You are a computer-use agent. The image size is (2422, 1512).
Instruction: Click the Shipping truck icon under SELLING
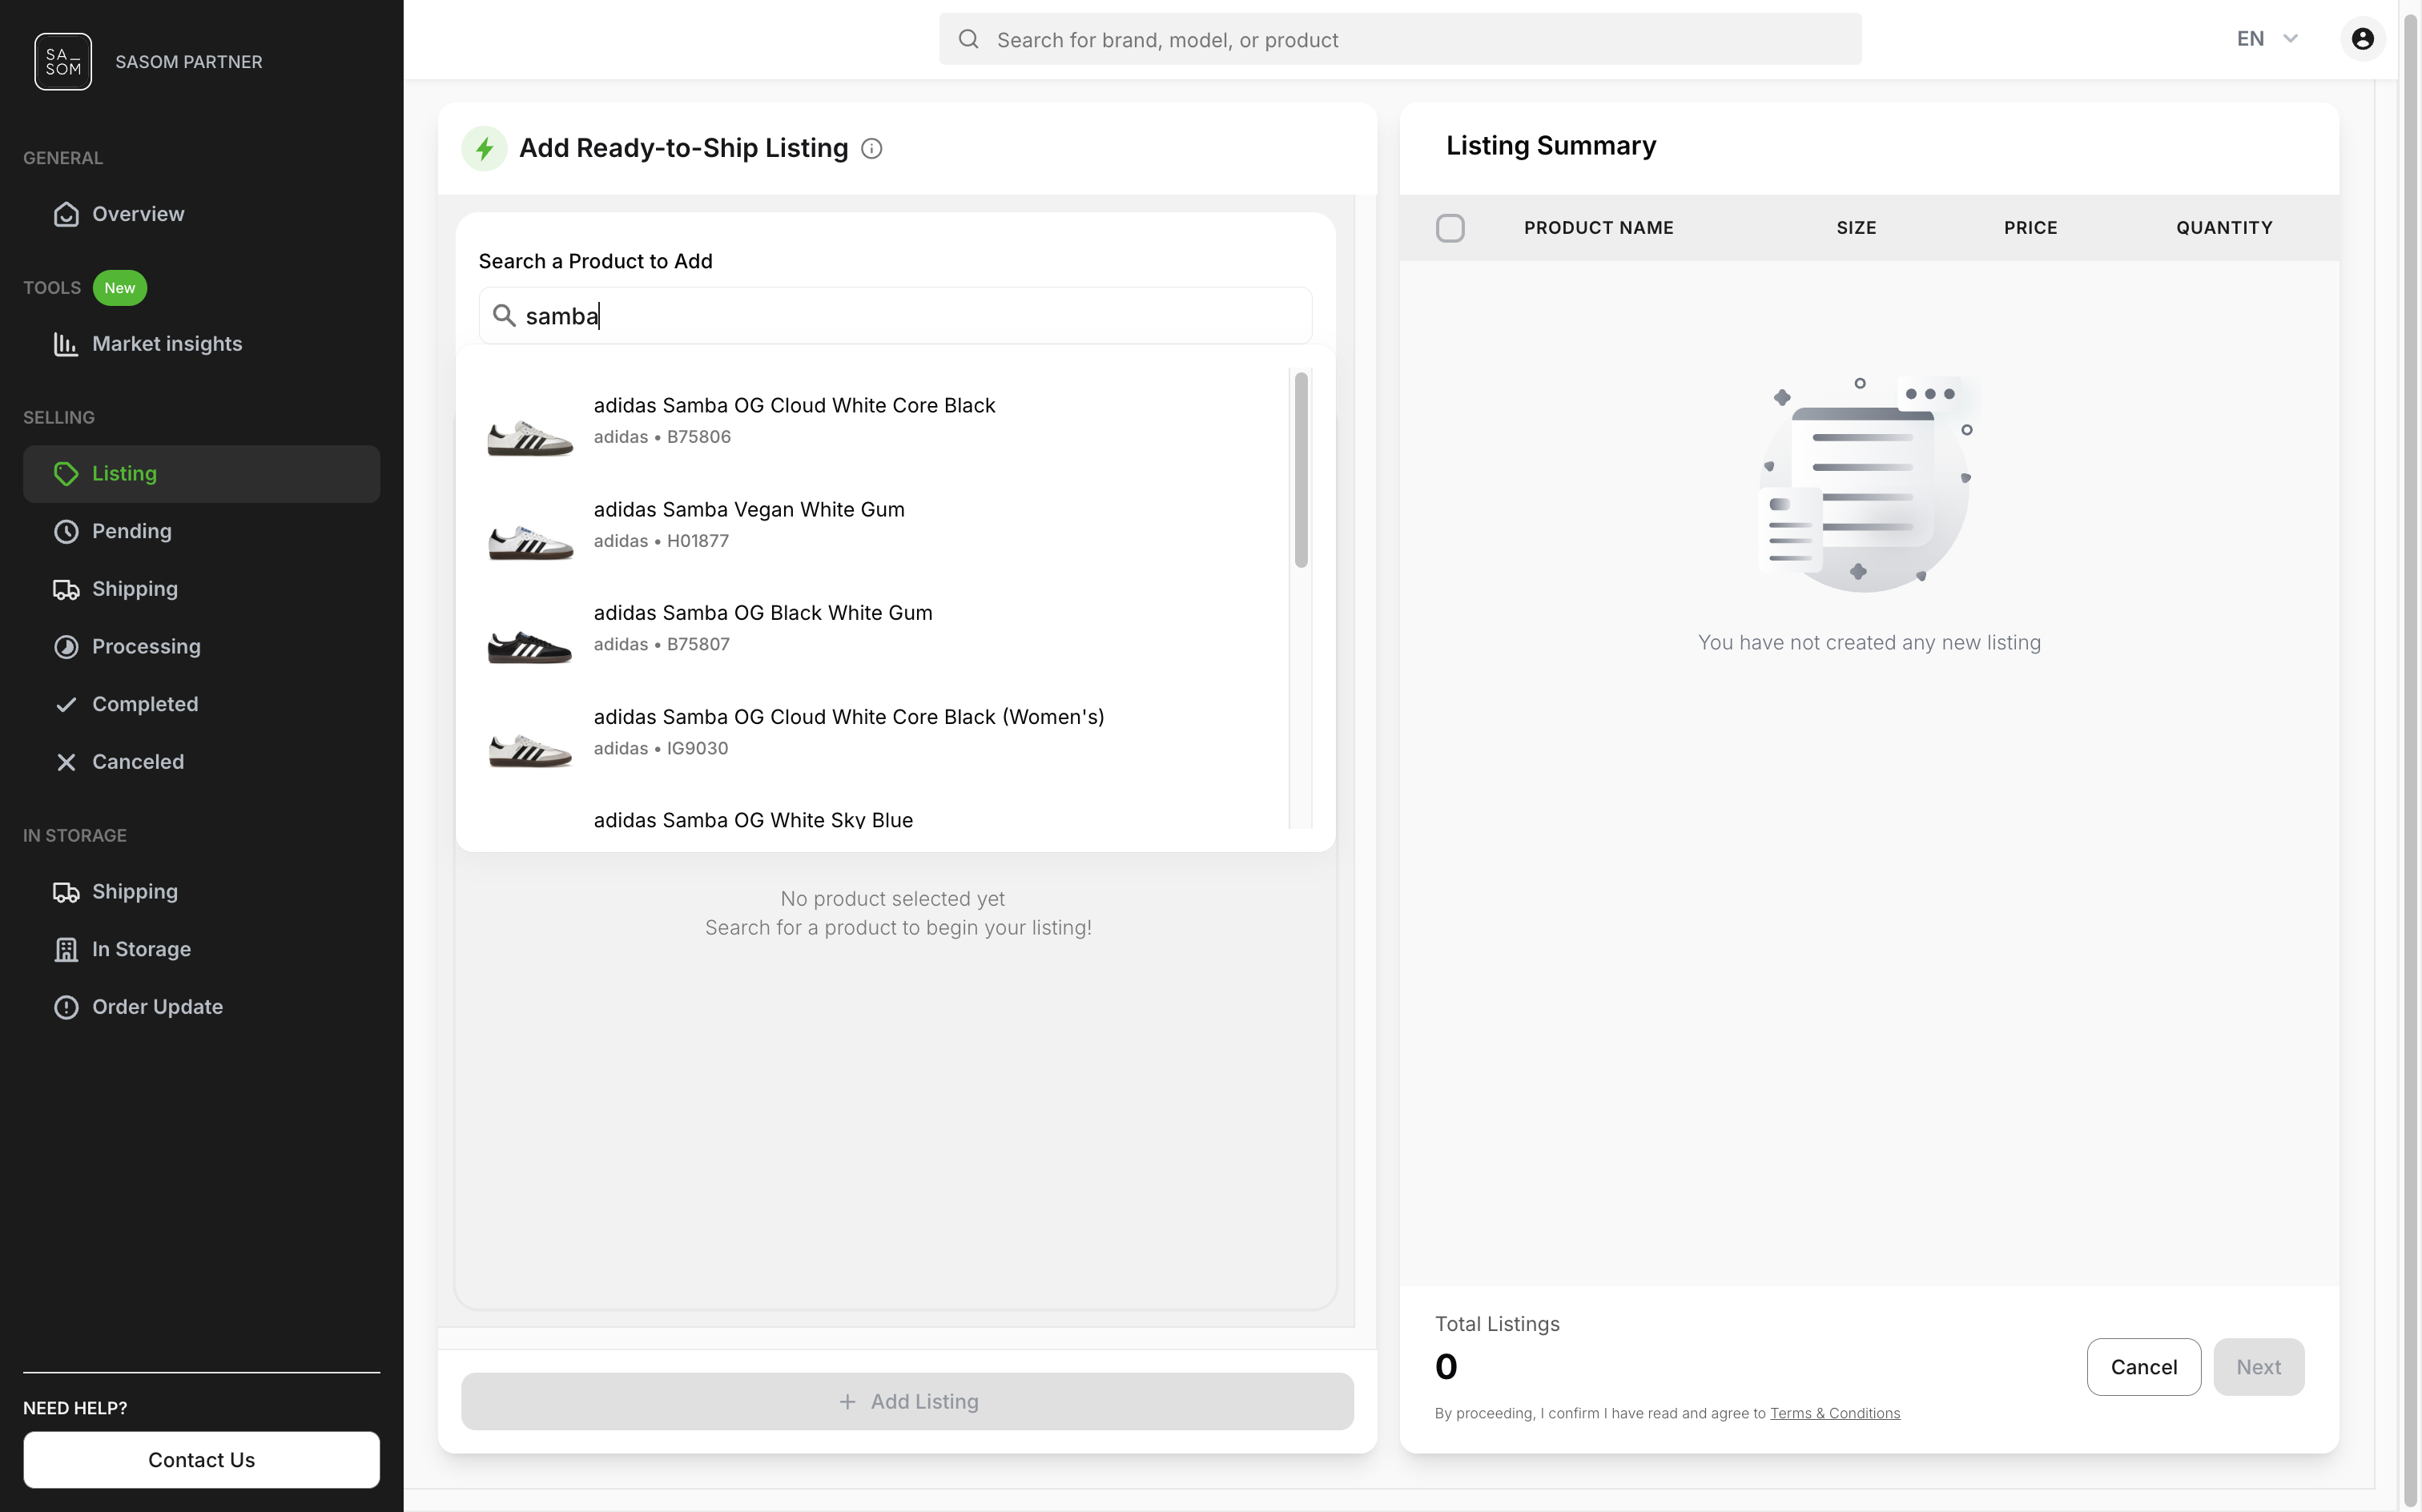(66, 589)
